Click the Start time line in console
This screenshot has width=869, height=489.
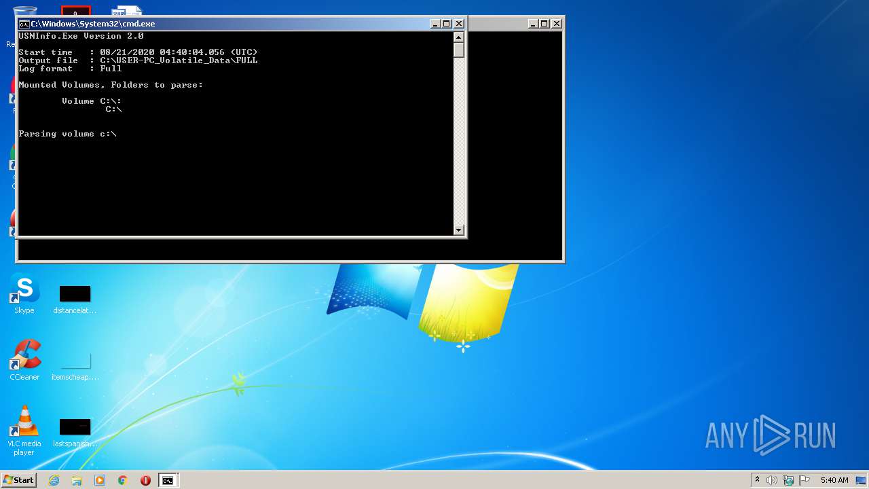(138, 52)
